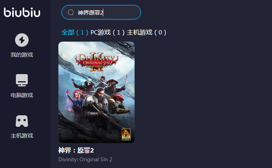This screenshot has height=168, width=272.
Task: Select the 电脑游戏 sidebar label
Action: click(22, 95)
